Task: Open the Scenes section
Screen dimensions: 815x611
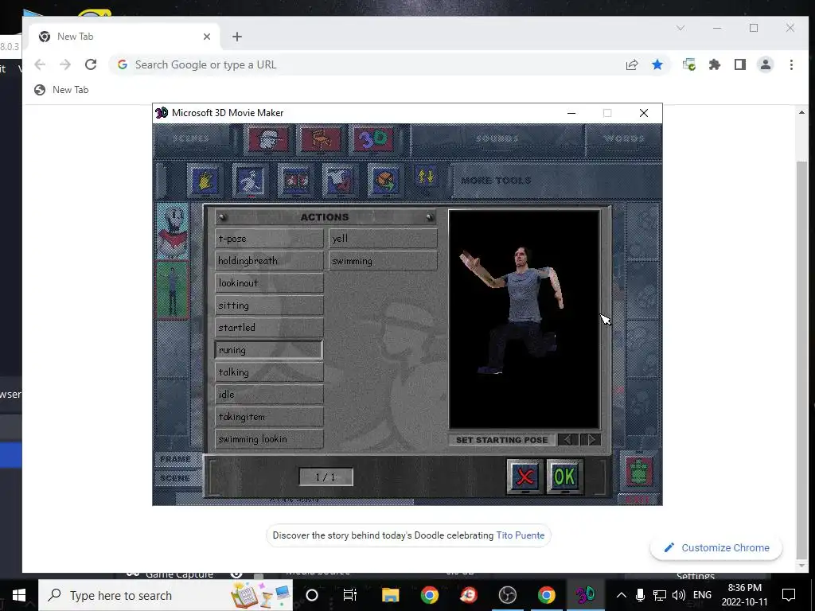Action: [191, 138]
